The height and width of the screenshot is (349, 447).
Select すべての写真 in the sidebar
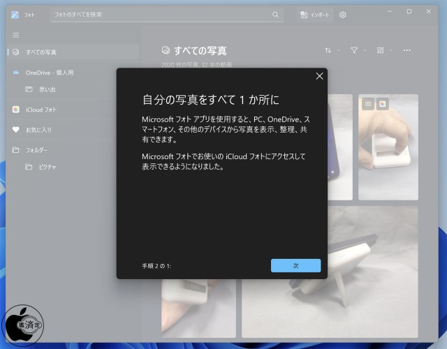[73, 52]
